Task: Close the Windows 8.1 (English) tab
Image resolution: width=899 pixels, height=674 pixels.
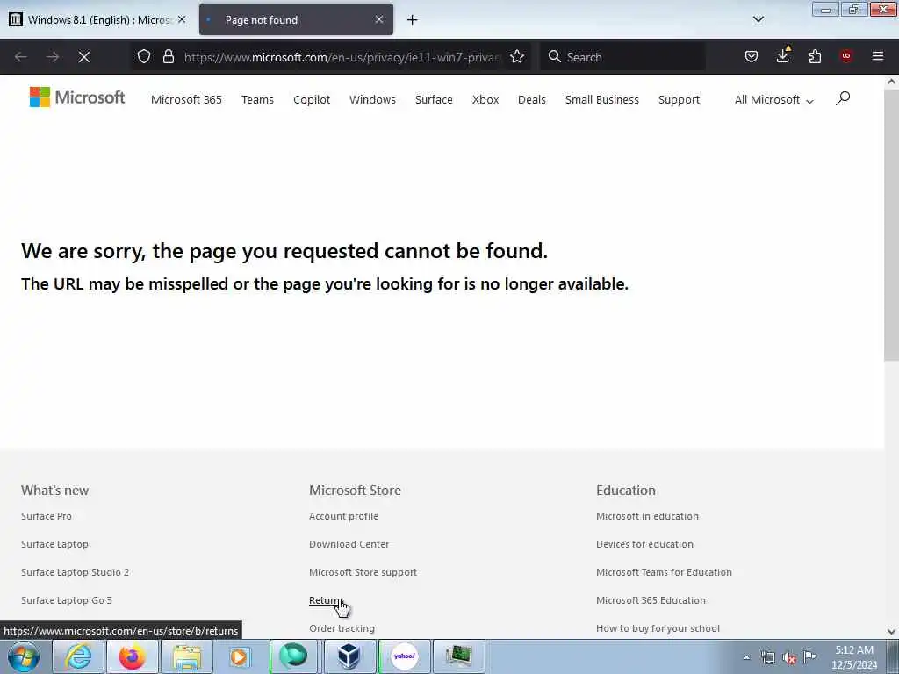Action: 182,19
